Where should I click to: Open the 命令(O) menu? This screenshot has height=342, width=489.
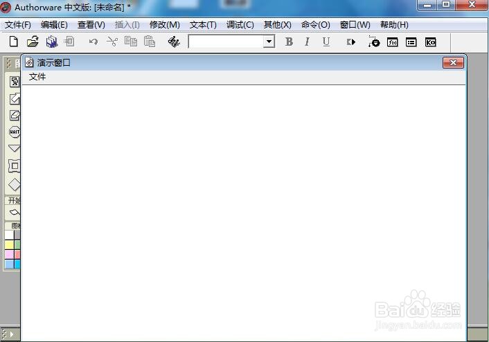(x=315, y=25)
